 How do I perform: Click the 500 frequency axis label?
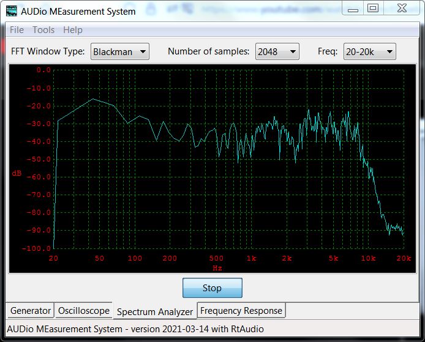pyautogui.click(x=216, y=258)
